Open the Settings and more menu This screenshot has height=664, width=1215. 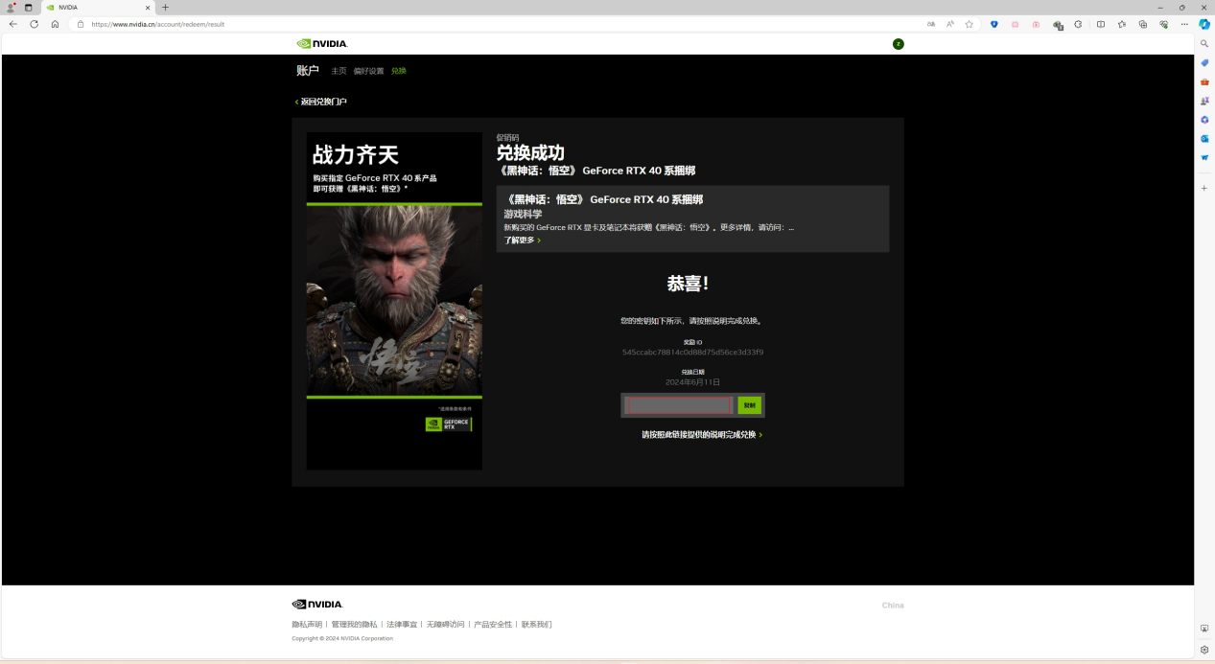coord(1185,24)
